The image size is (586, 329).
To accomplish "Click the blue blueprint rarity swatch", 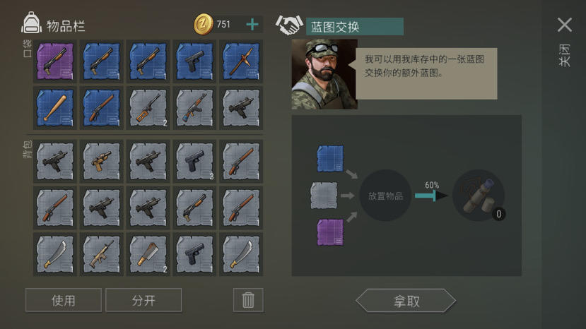I will [330, 159].
